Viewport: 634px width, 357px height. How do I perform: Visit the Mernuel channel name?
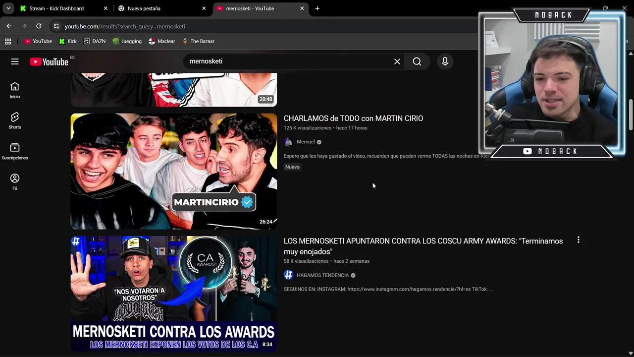coord(306,142)
